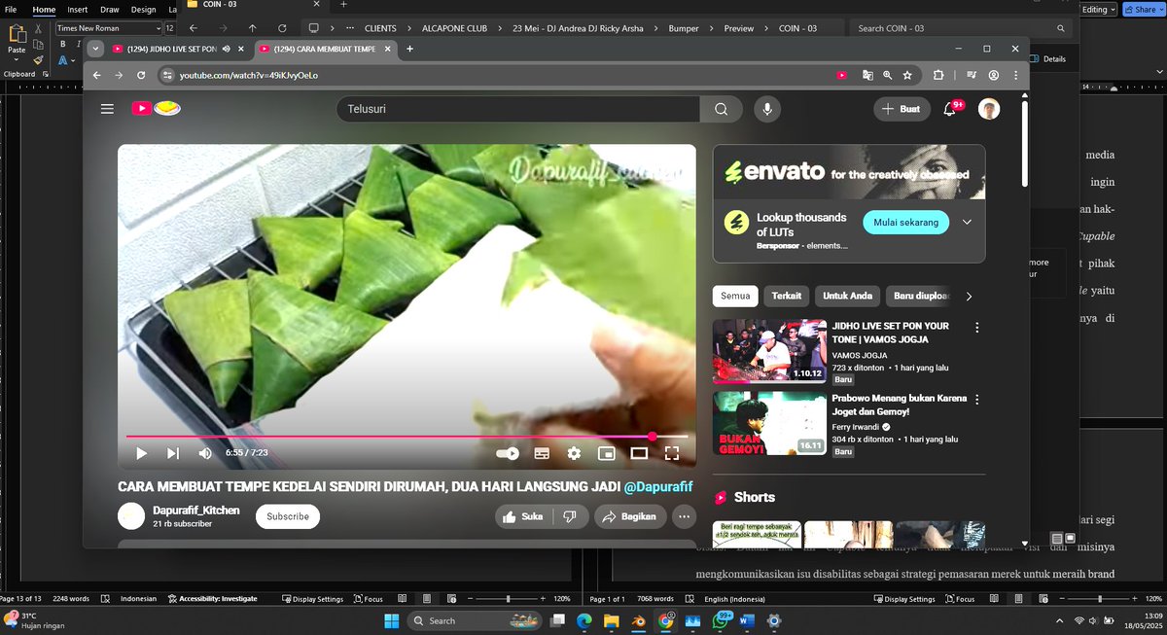
Task: Skip to the next video
Action: click(173, 453)
